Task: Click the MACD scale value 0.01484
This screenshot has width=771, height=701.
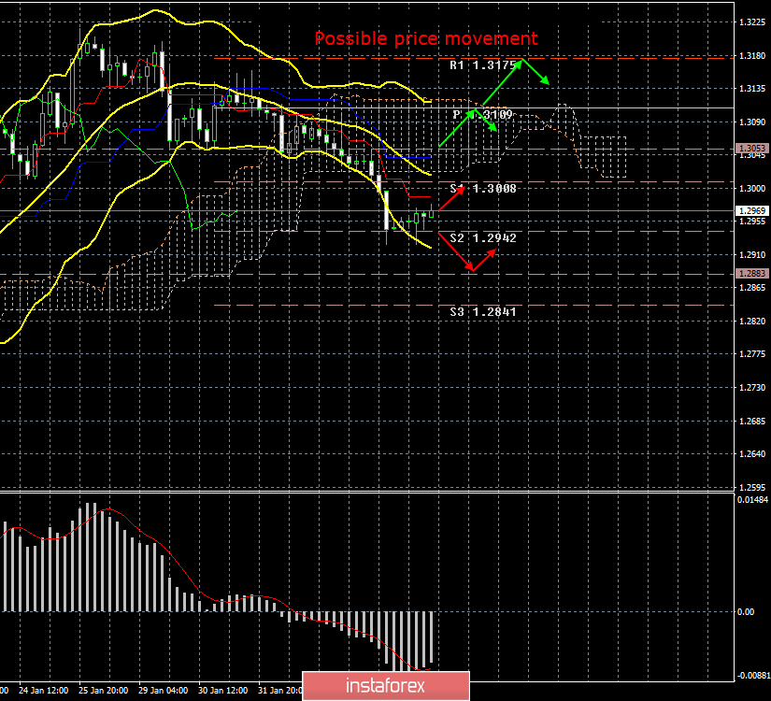Action: tap(752, 500)
